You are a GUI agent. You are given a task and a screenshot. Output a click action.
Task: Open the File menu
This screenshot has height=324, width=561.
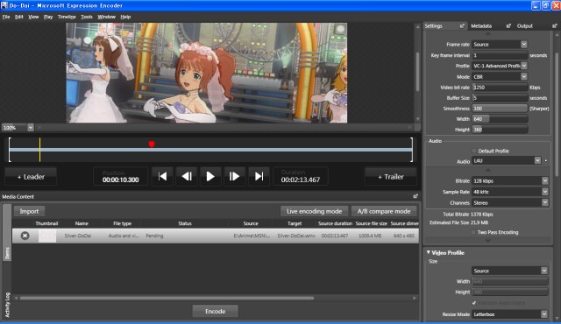[x=6, y=17]
